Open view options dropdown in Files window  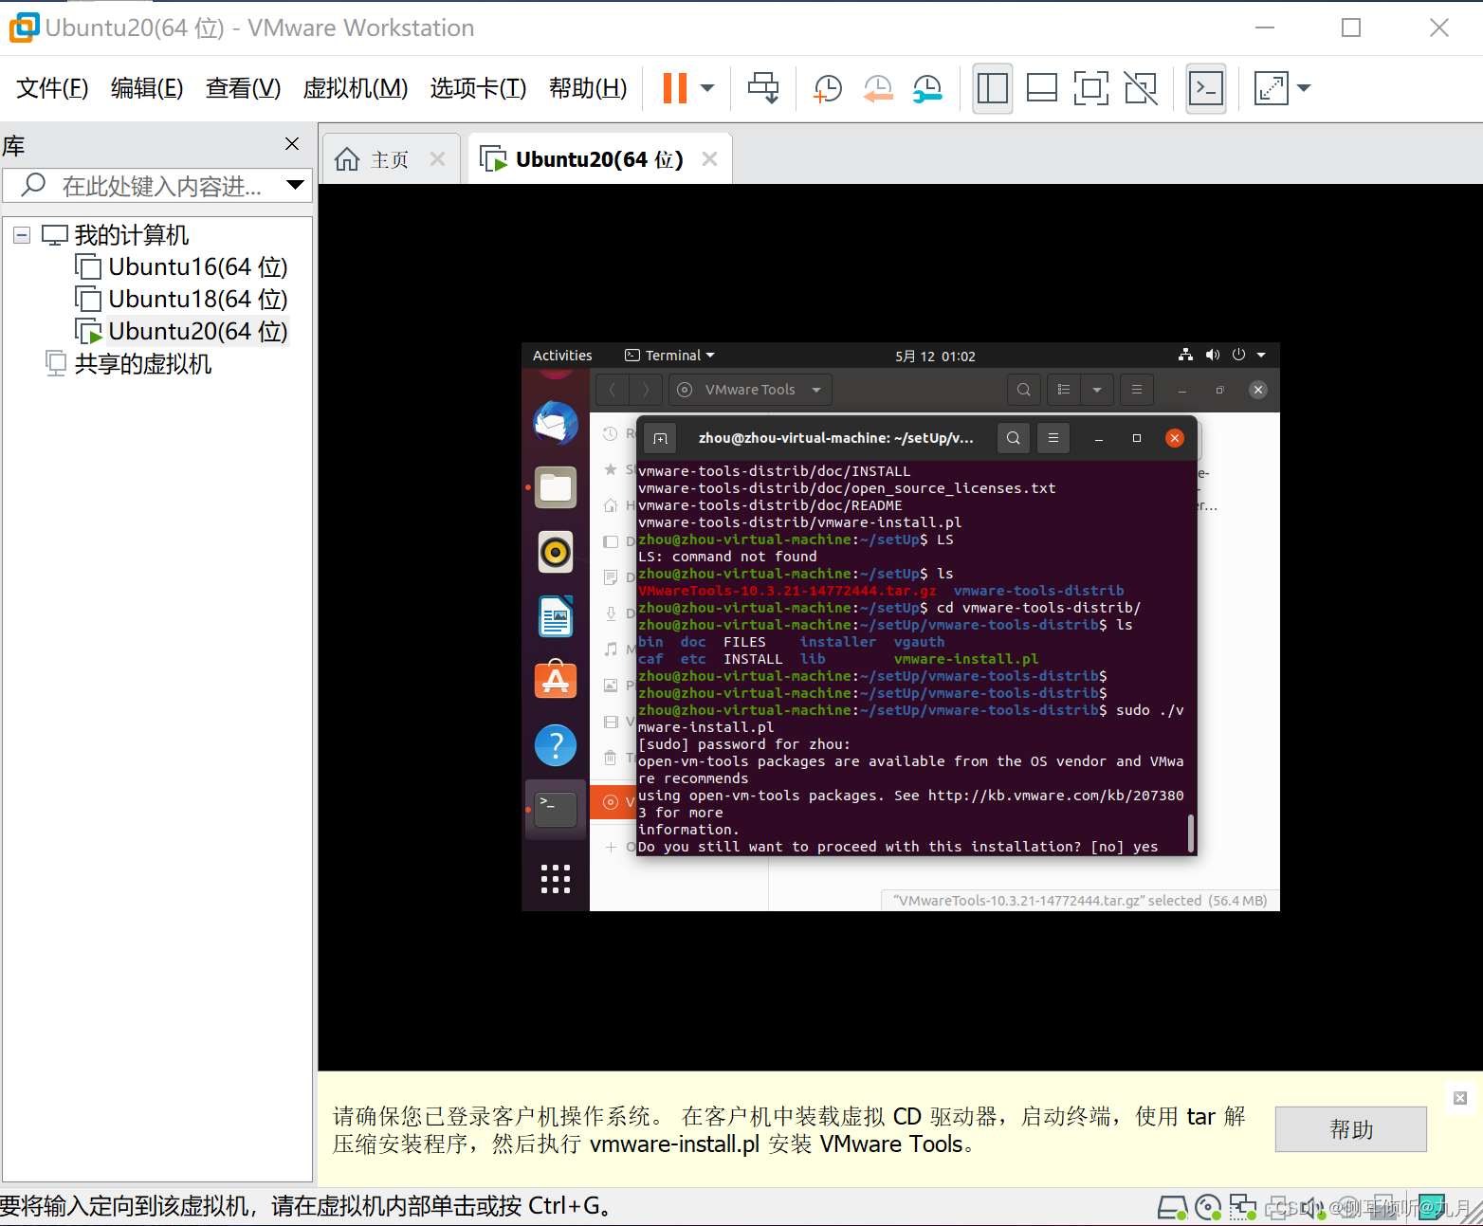[1097, 390]
